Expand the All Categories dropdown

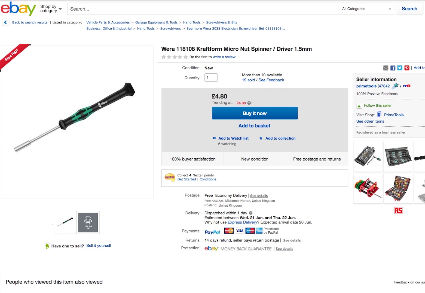click(x=366, y=9)
